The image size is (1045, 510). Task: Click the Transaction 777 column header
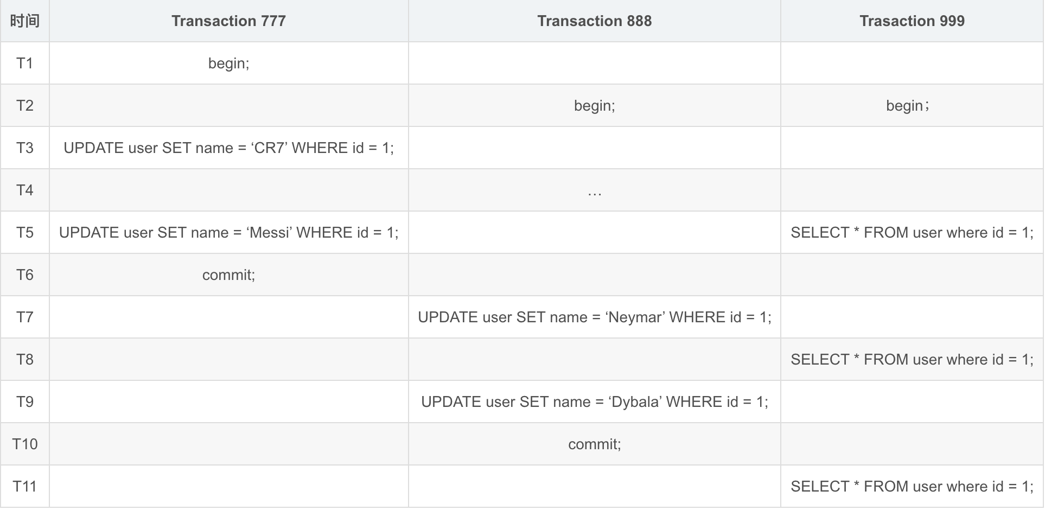228,21
